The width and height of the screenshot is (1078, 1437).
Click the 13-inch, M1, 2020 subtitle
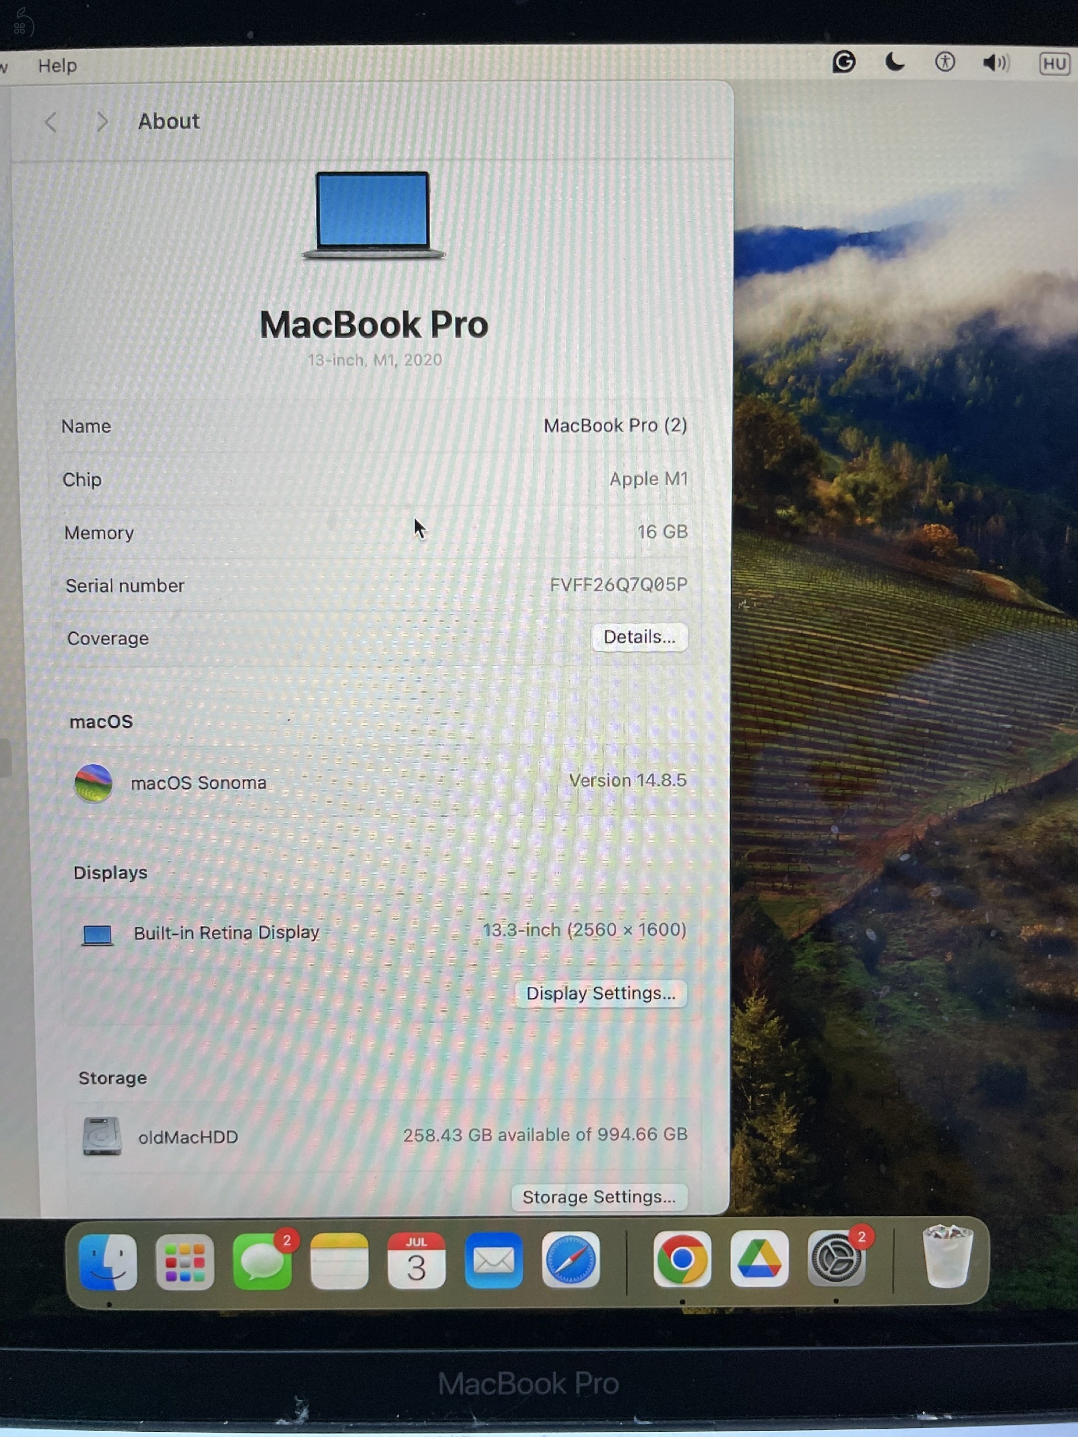pos(374,360)
